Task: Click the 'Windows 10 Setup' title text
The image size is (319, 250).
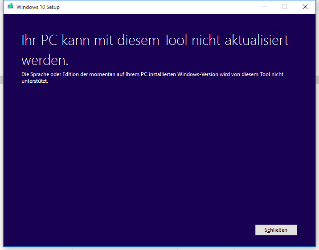Action: pyautogui.click(x=38, y=7)
